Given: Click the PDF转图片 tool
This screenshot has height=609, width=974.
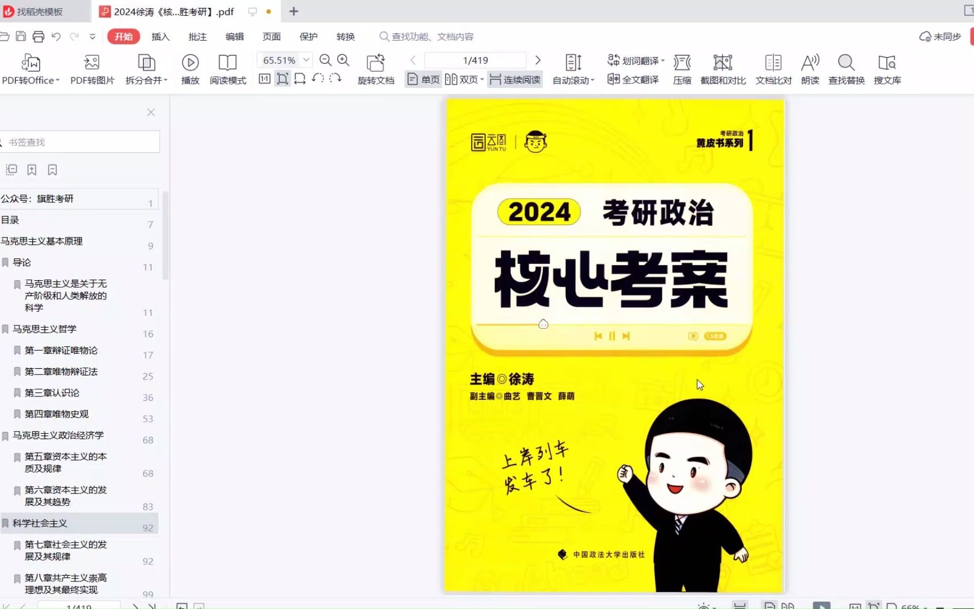Looking at the screenshot, I should pos(92,69).
